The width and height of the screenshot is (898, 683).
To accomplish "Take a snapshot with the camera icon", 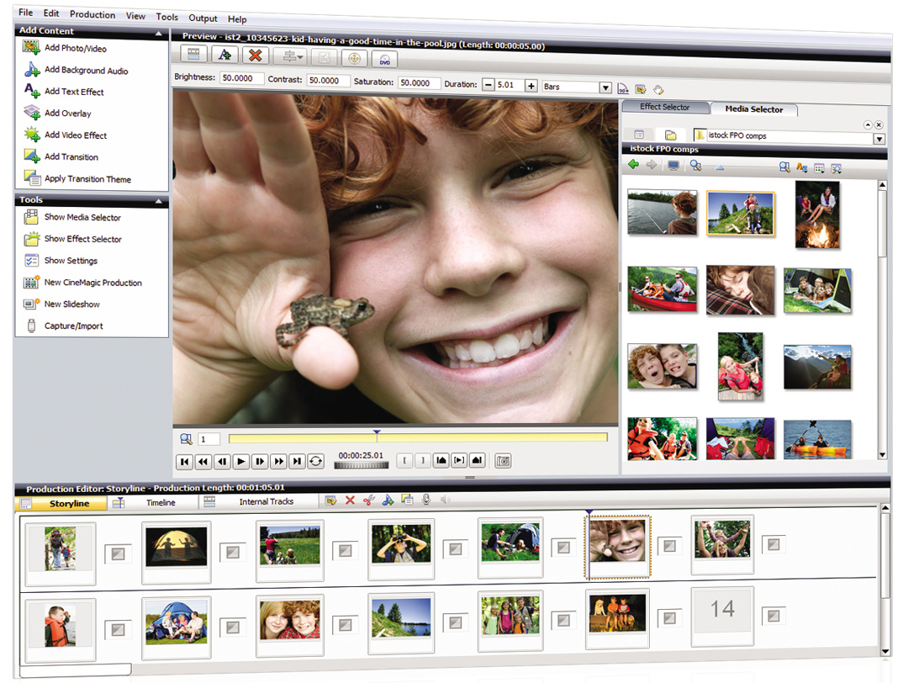I will [503, 461].
